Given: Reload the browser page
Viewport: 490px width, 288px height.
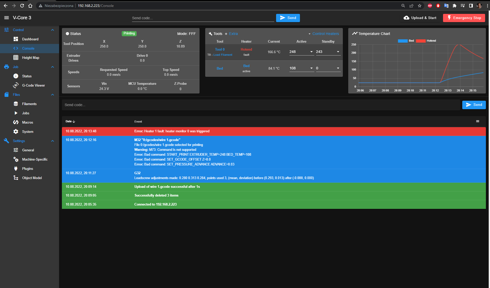Looking at the screenshot, I should point(22,6).
